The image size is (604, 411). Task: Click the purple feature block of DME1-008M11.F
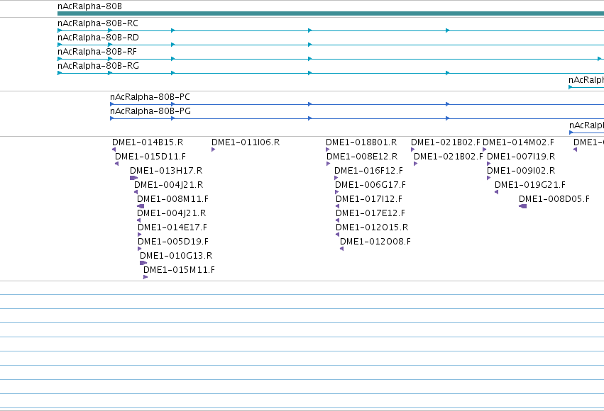[141, 206]
